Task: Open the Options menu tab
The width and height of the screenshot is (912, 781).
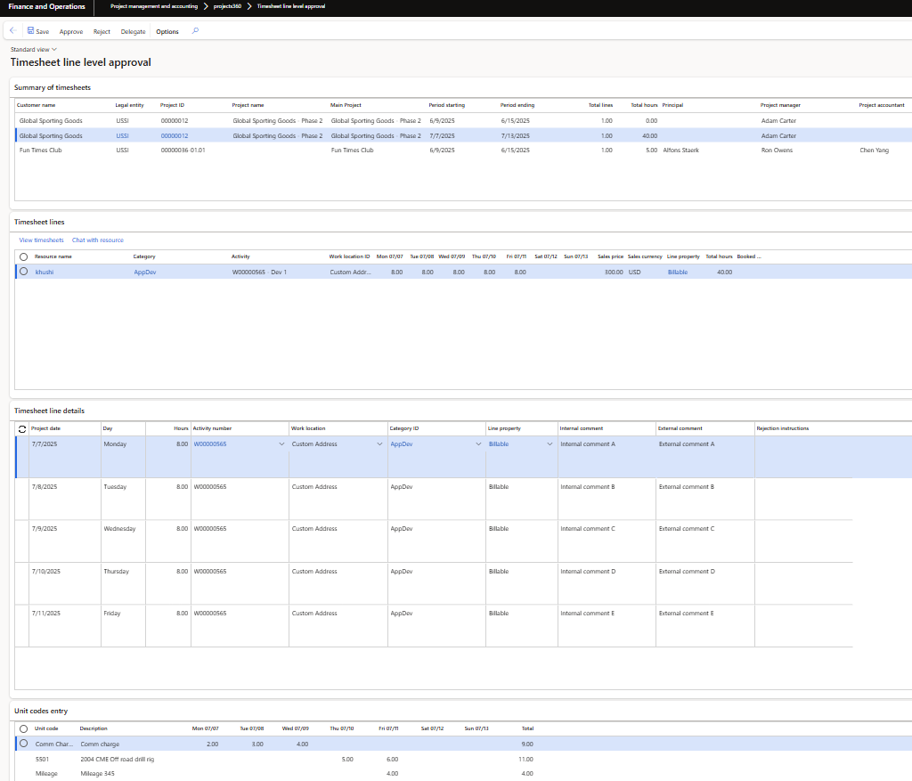Action: pyautogui.click(x=167, y=31)
